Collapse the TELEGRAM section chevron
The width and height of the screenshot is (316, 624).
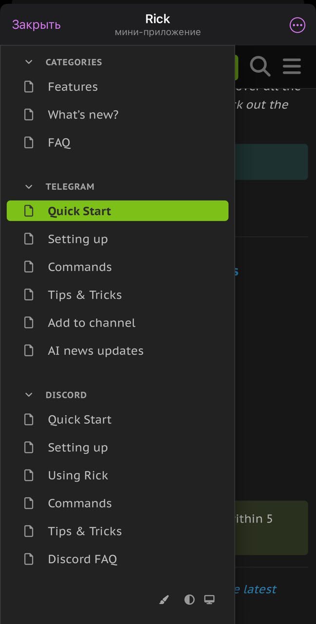[x=28, y=186]
